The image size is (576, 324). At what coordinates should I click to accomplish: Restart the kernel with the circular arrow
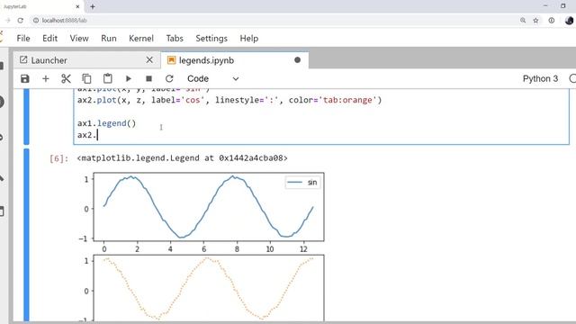(x=169, y=78)
